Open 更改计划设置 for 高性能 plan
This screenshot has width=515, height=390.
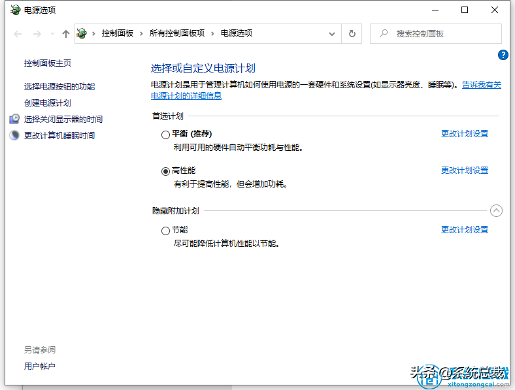464,171
